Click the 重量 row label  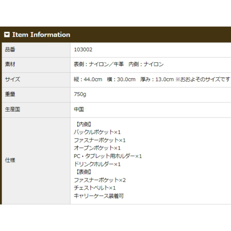[10, 94]
